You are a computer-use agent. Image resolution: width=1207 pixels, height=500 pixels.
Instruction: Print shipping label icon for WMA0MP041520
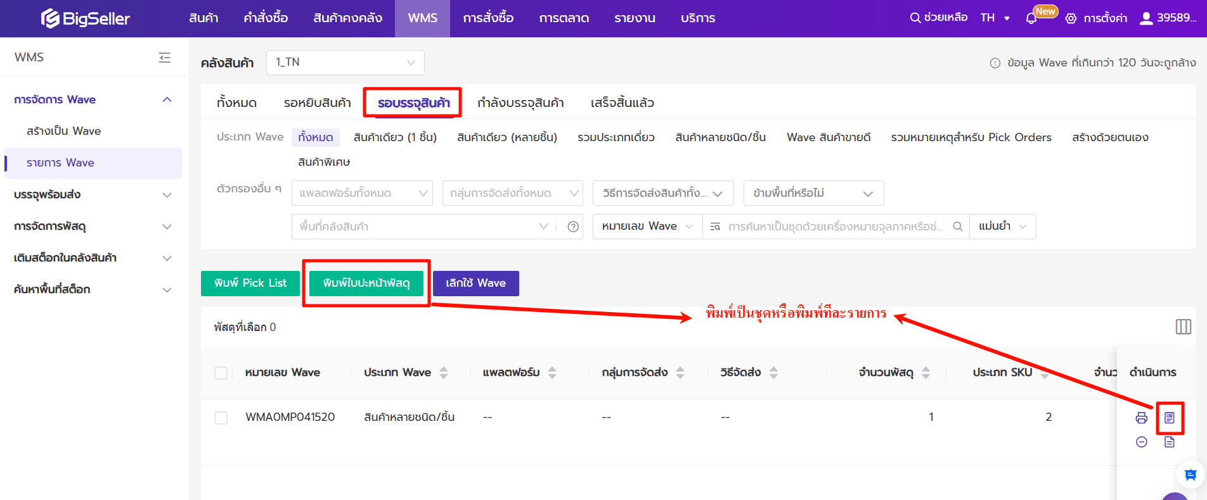1170,418
